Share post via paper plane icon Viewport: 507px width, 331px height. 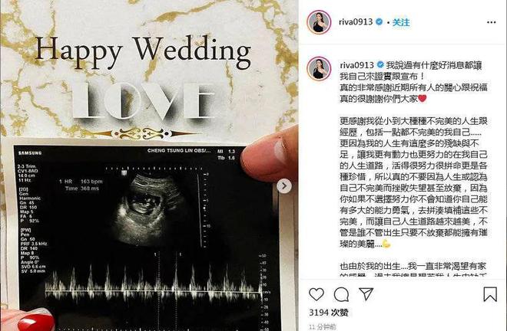coord(366,294)
